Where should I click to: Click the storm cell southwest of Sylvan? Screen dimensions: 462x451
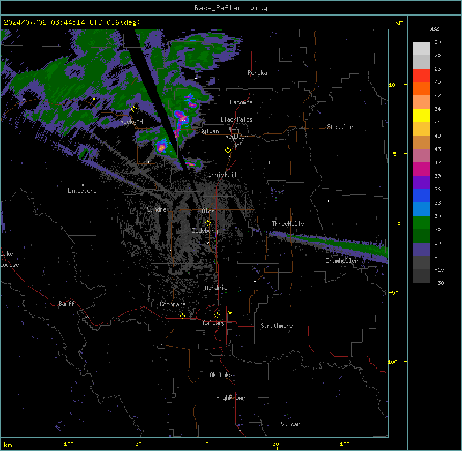tap(161, 147)
